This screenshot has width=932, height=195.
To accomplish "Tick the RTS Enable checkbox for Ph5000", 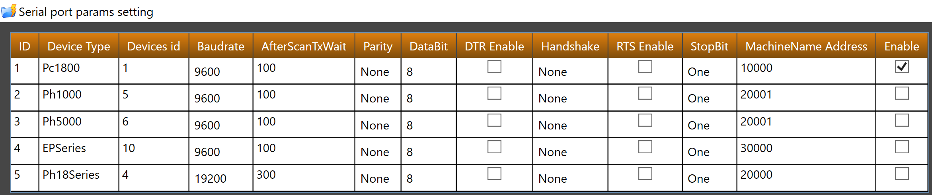I will (645, 120).
